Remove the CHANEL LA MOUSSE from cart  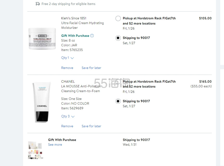tap(67, 126)
